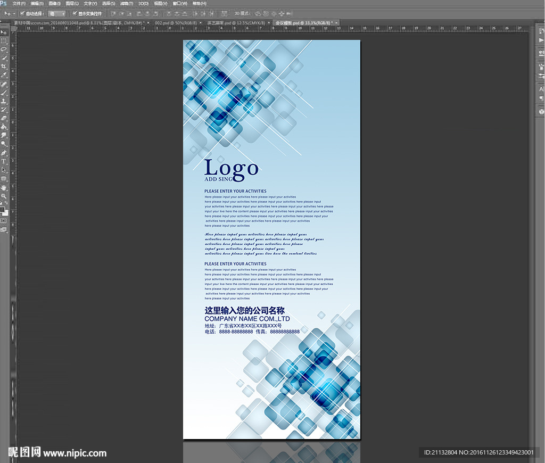Viewport: 545px width, 463px height.
Task: Click the foreground color swatch
Action: tap(3, 209)
